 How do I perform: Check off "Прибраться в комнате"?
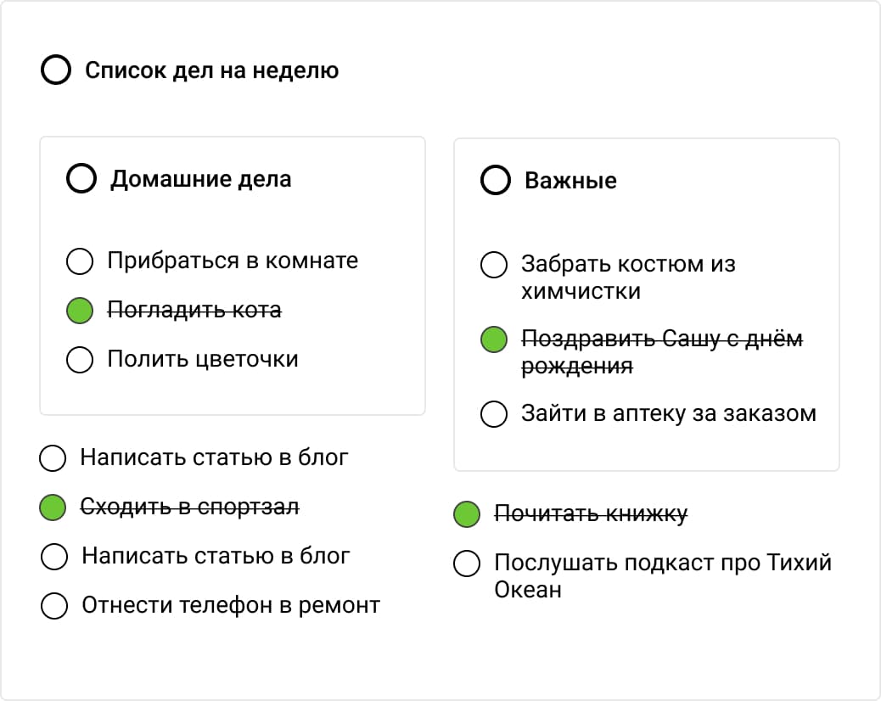80,261
